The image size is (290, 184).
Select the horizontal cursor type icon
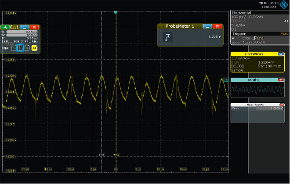click(x=14, y=47)
